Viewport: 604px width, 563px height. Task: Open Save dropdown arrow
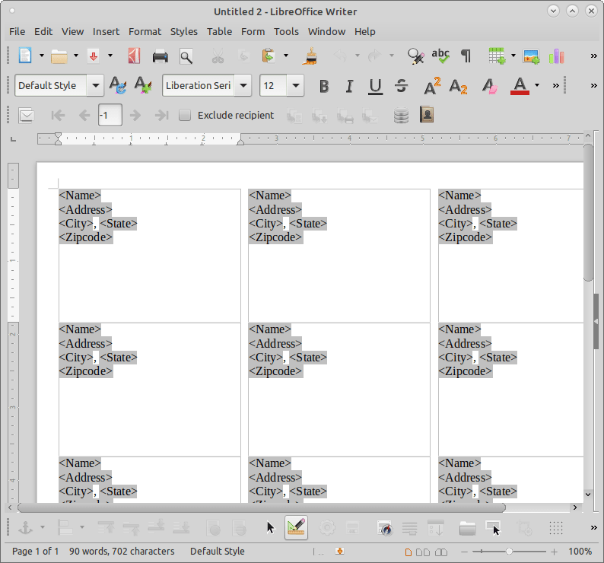[110, 56]
